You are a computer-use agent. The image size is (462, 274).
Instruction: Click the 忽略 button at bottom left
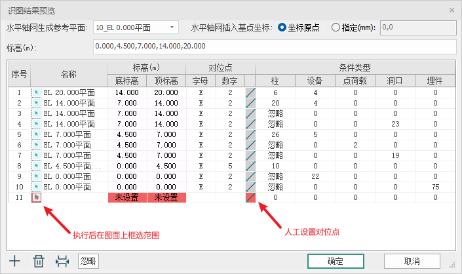pos(88,261)
